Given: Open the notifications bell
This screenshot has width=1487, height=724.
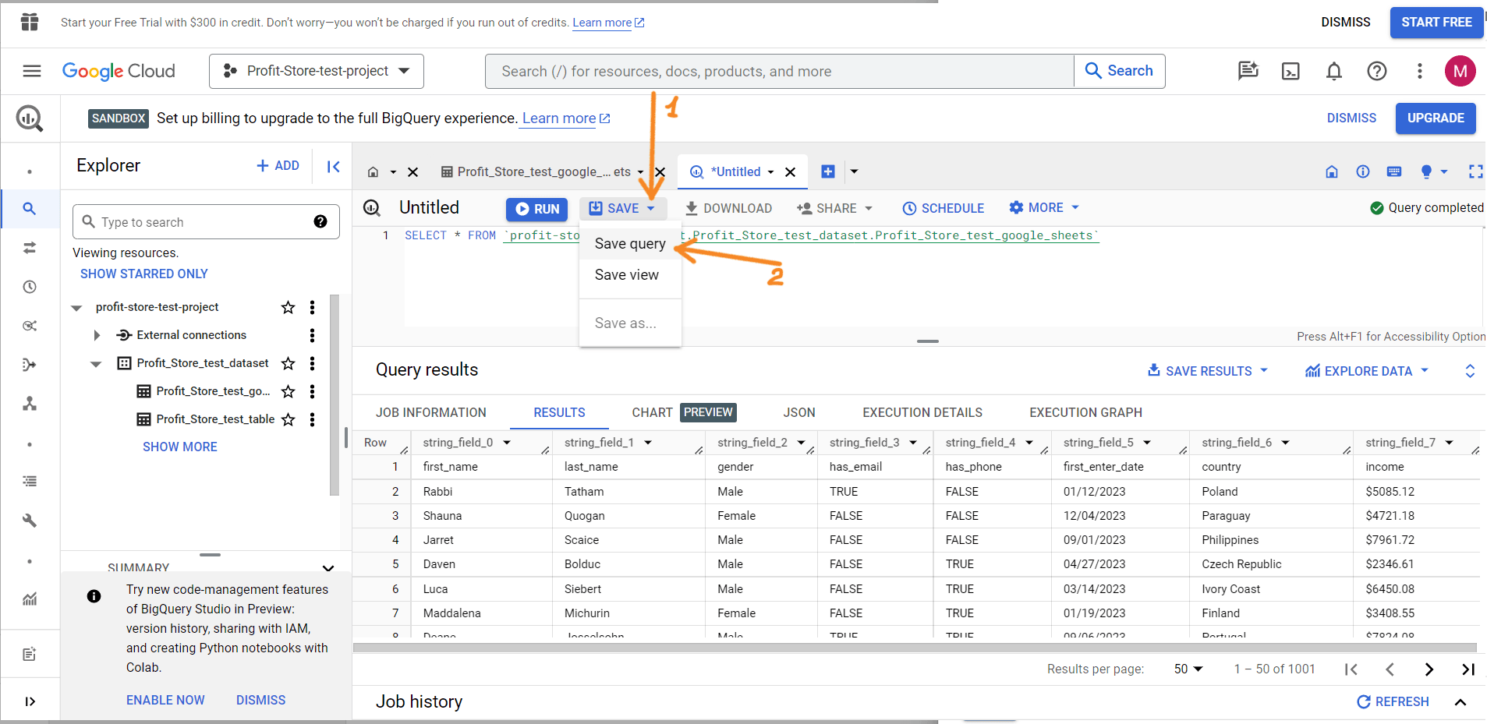Looking at the screenshot, I should pos(1334,71).
